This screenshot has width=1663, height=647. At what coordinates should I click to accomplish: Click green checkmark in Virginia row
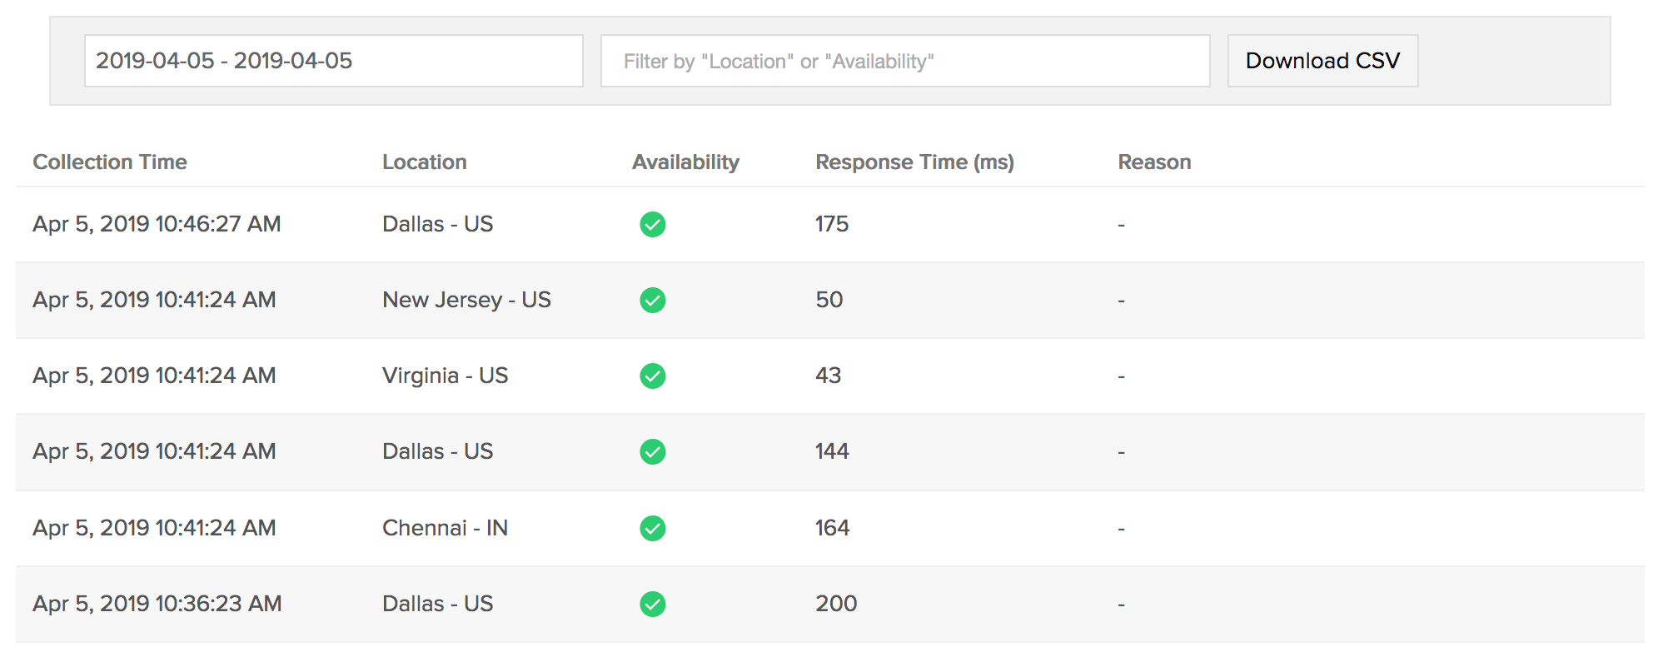pyautogui.click(x=652, y=376)
